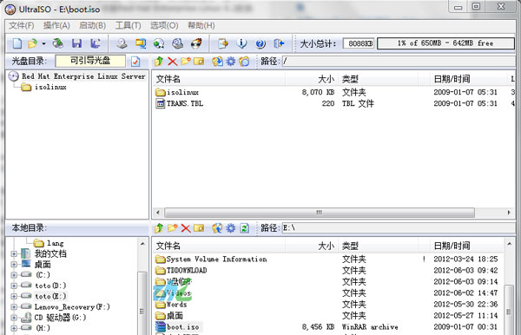Viewport: 521px width, 335px height.
Task: Click the folder-with-disc icon right of the gear
Action: pyautogui.click(x=244, y=61)
